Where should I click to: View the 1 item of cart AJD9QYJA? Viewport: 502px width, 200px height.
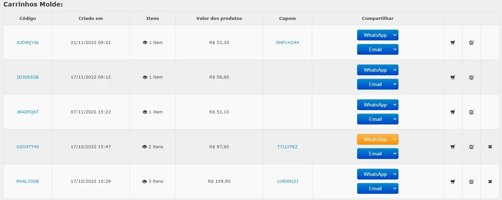tap(152, 42)
